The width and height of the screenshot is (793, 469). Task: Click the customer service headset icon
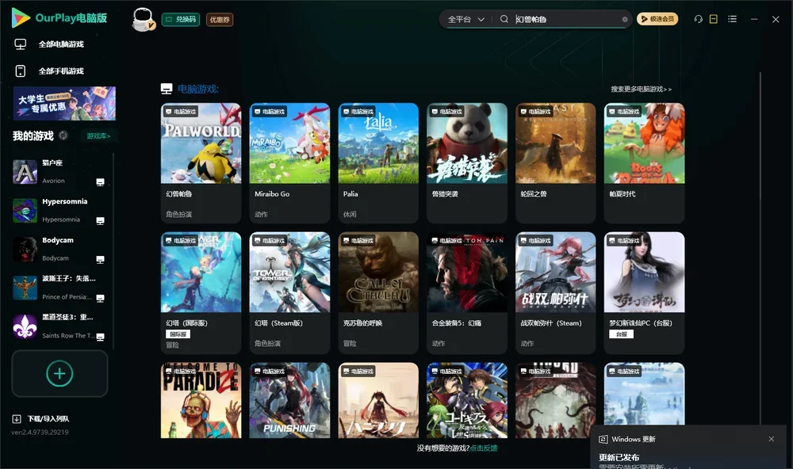[x=698, y=19]
